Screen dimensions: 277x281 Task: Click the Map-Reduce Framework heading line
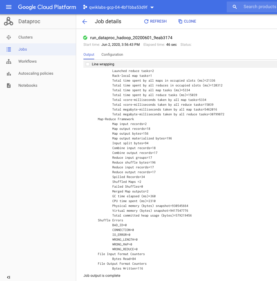(x=116, y=119)
